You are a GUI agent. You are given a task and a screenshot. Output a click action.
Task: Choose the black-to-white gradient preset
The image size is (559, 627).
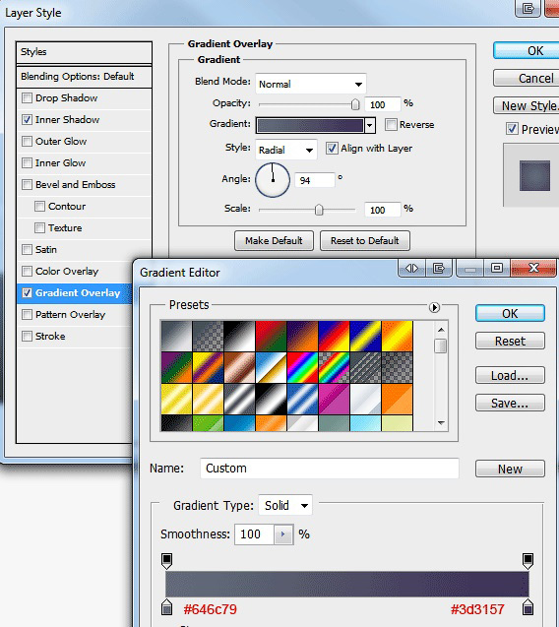[239, 336]
